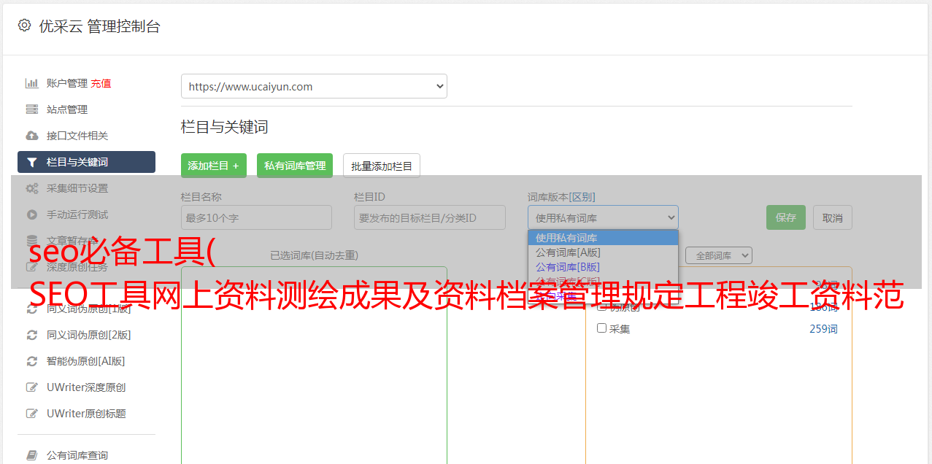Click the red 充值 link
Screen dimensions: 932x464
coord(101,83)
